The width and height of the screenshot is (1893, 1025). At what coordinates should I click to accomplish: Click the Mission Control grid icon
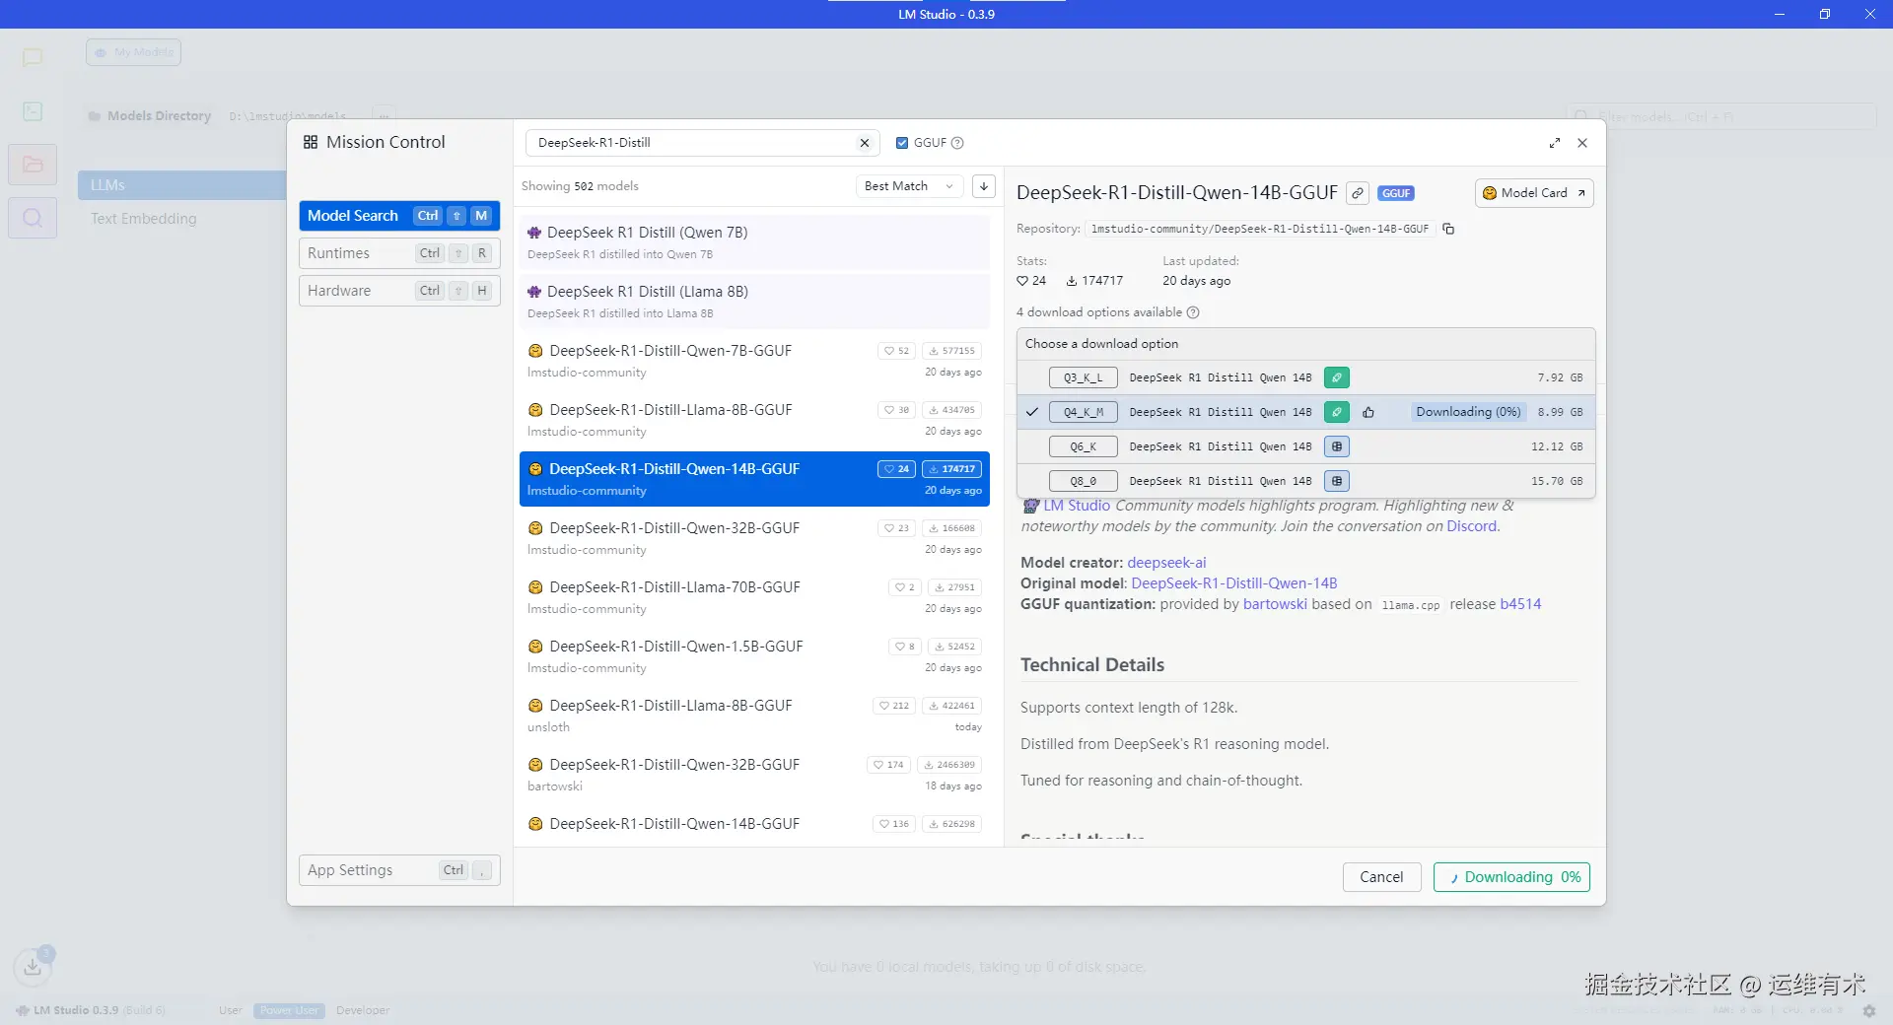tap(311, 142)
